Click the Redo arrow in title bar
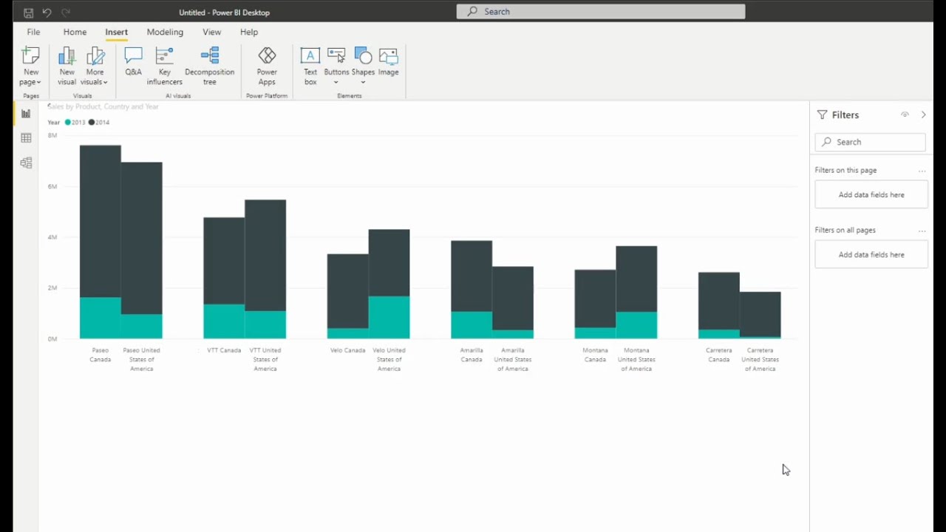 (66, 13)
